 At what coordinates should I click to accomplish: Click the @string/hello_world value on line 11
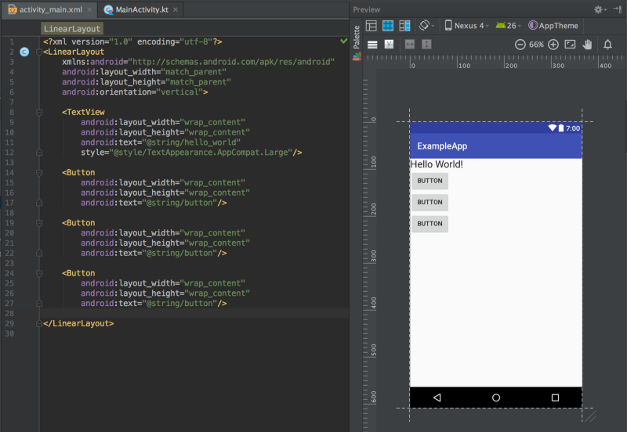[x=191, y=142]
